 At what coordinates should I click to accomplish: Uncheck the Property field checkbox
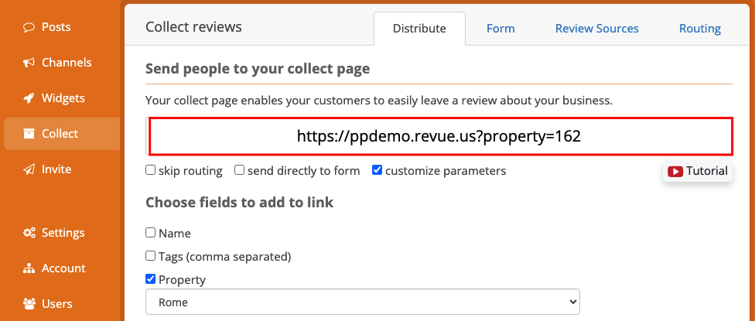click(151, 278)
